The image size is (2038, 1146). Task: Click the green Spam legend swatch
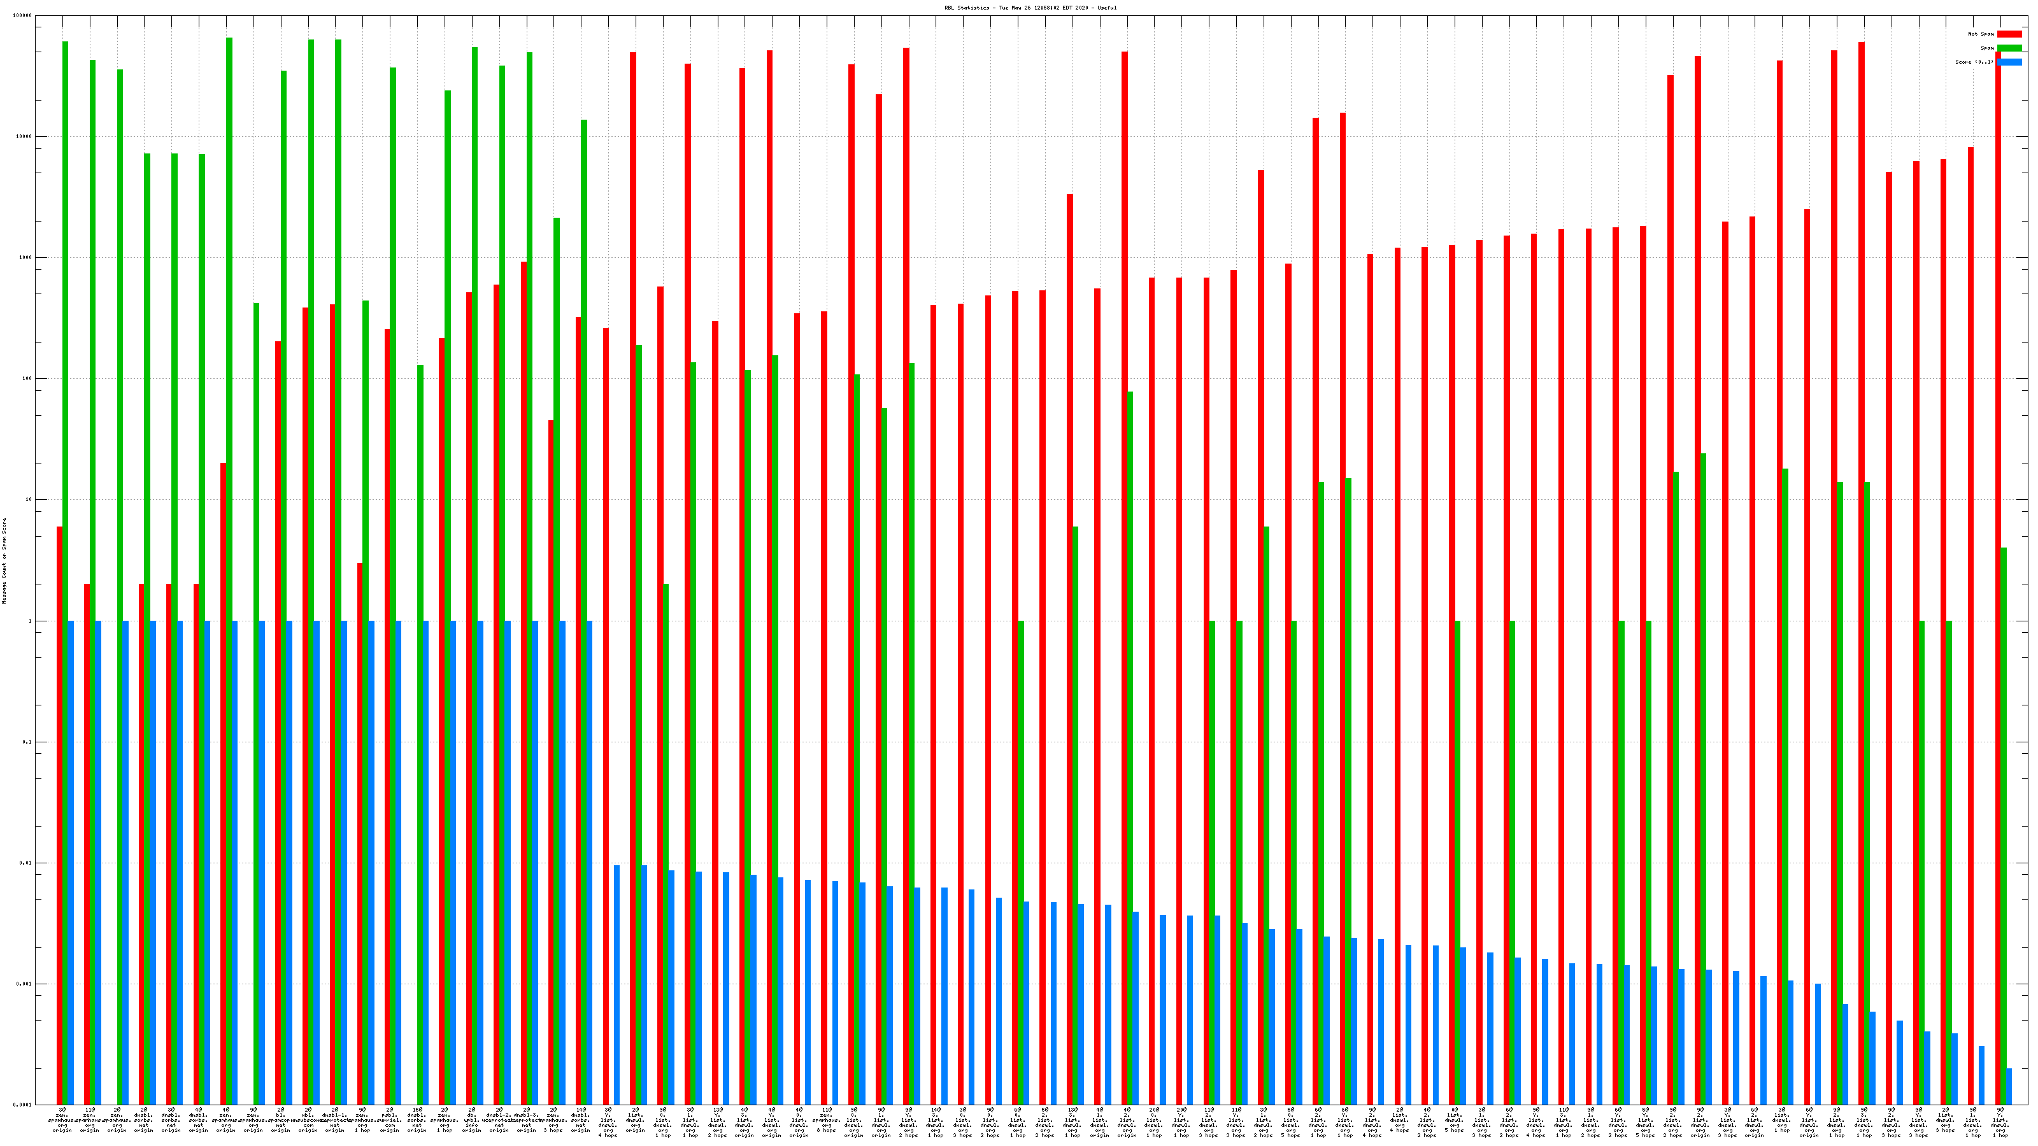pos(2009,48)
